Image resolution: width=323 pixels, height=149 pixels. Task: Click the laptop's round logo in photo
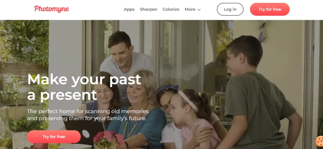[86, 134]
